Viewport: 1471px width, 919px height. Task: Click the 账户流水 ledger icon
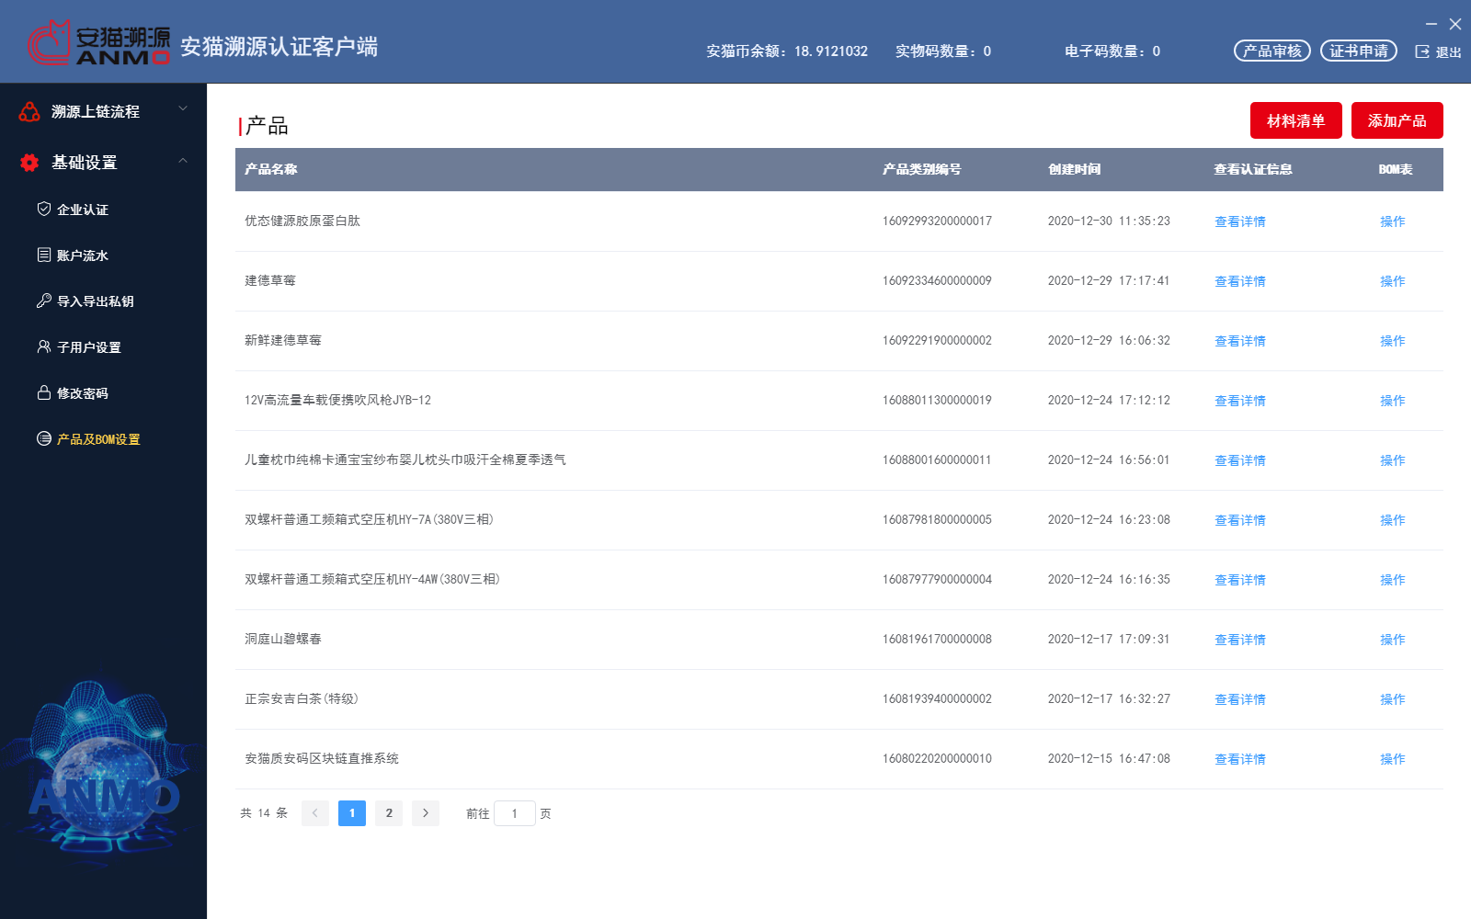tap(44, 255)
